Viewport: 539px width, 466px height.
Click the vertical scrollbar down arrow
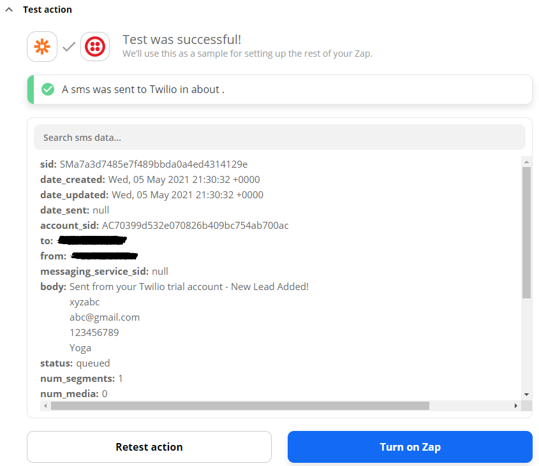pos(526,395)
